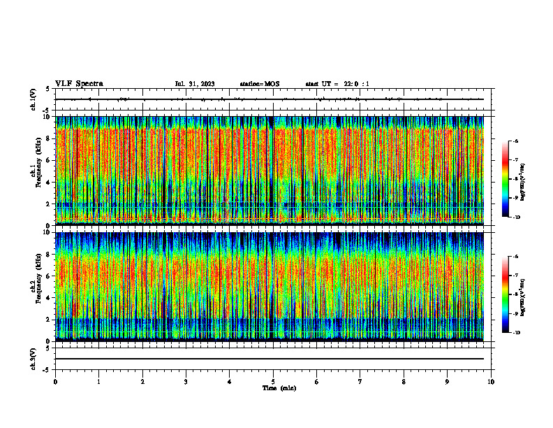Click the ch.3 voltage waveform trace
The height and width of the screenshot is (428, 553).
click(x=270, y=359)
